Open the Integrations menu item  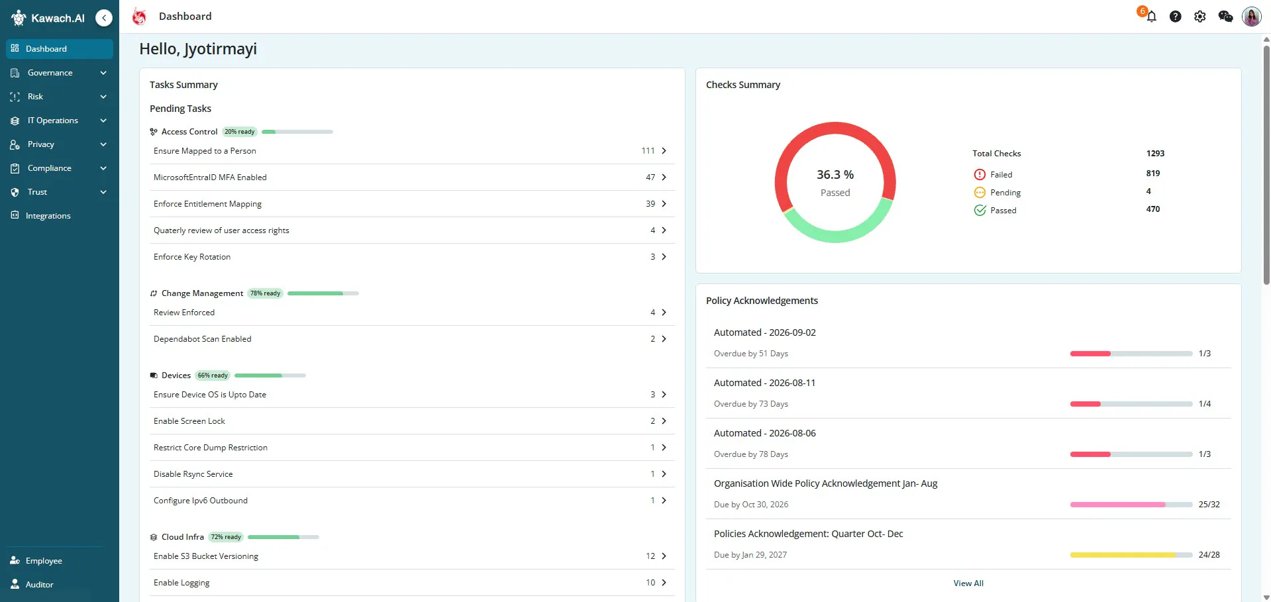click(x=60, y=216)
